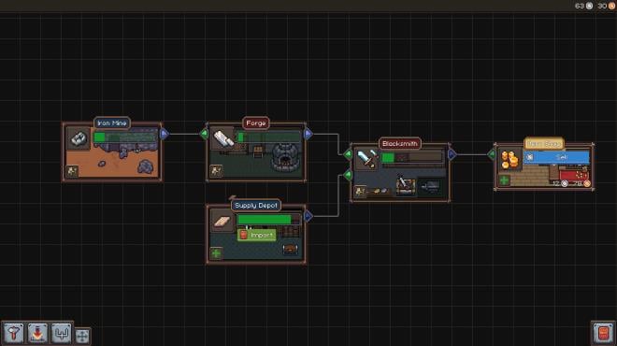Click the silver coin balance 63
This screenshot has height=346, width=617.
click(x=584, y=6)
